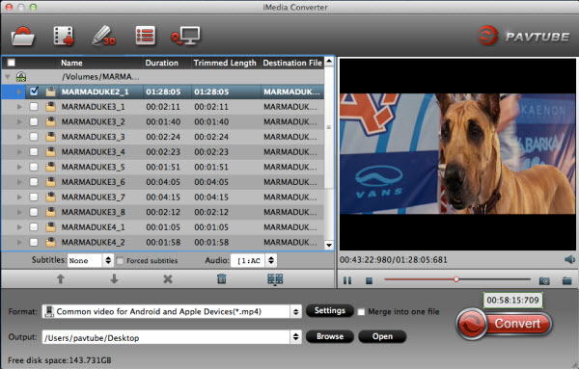The width and height of the screenshot is (579, 369).
Task: Pause the video preview
Action: point(347,281)
